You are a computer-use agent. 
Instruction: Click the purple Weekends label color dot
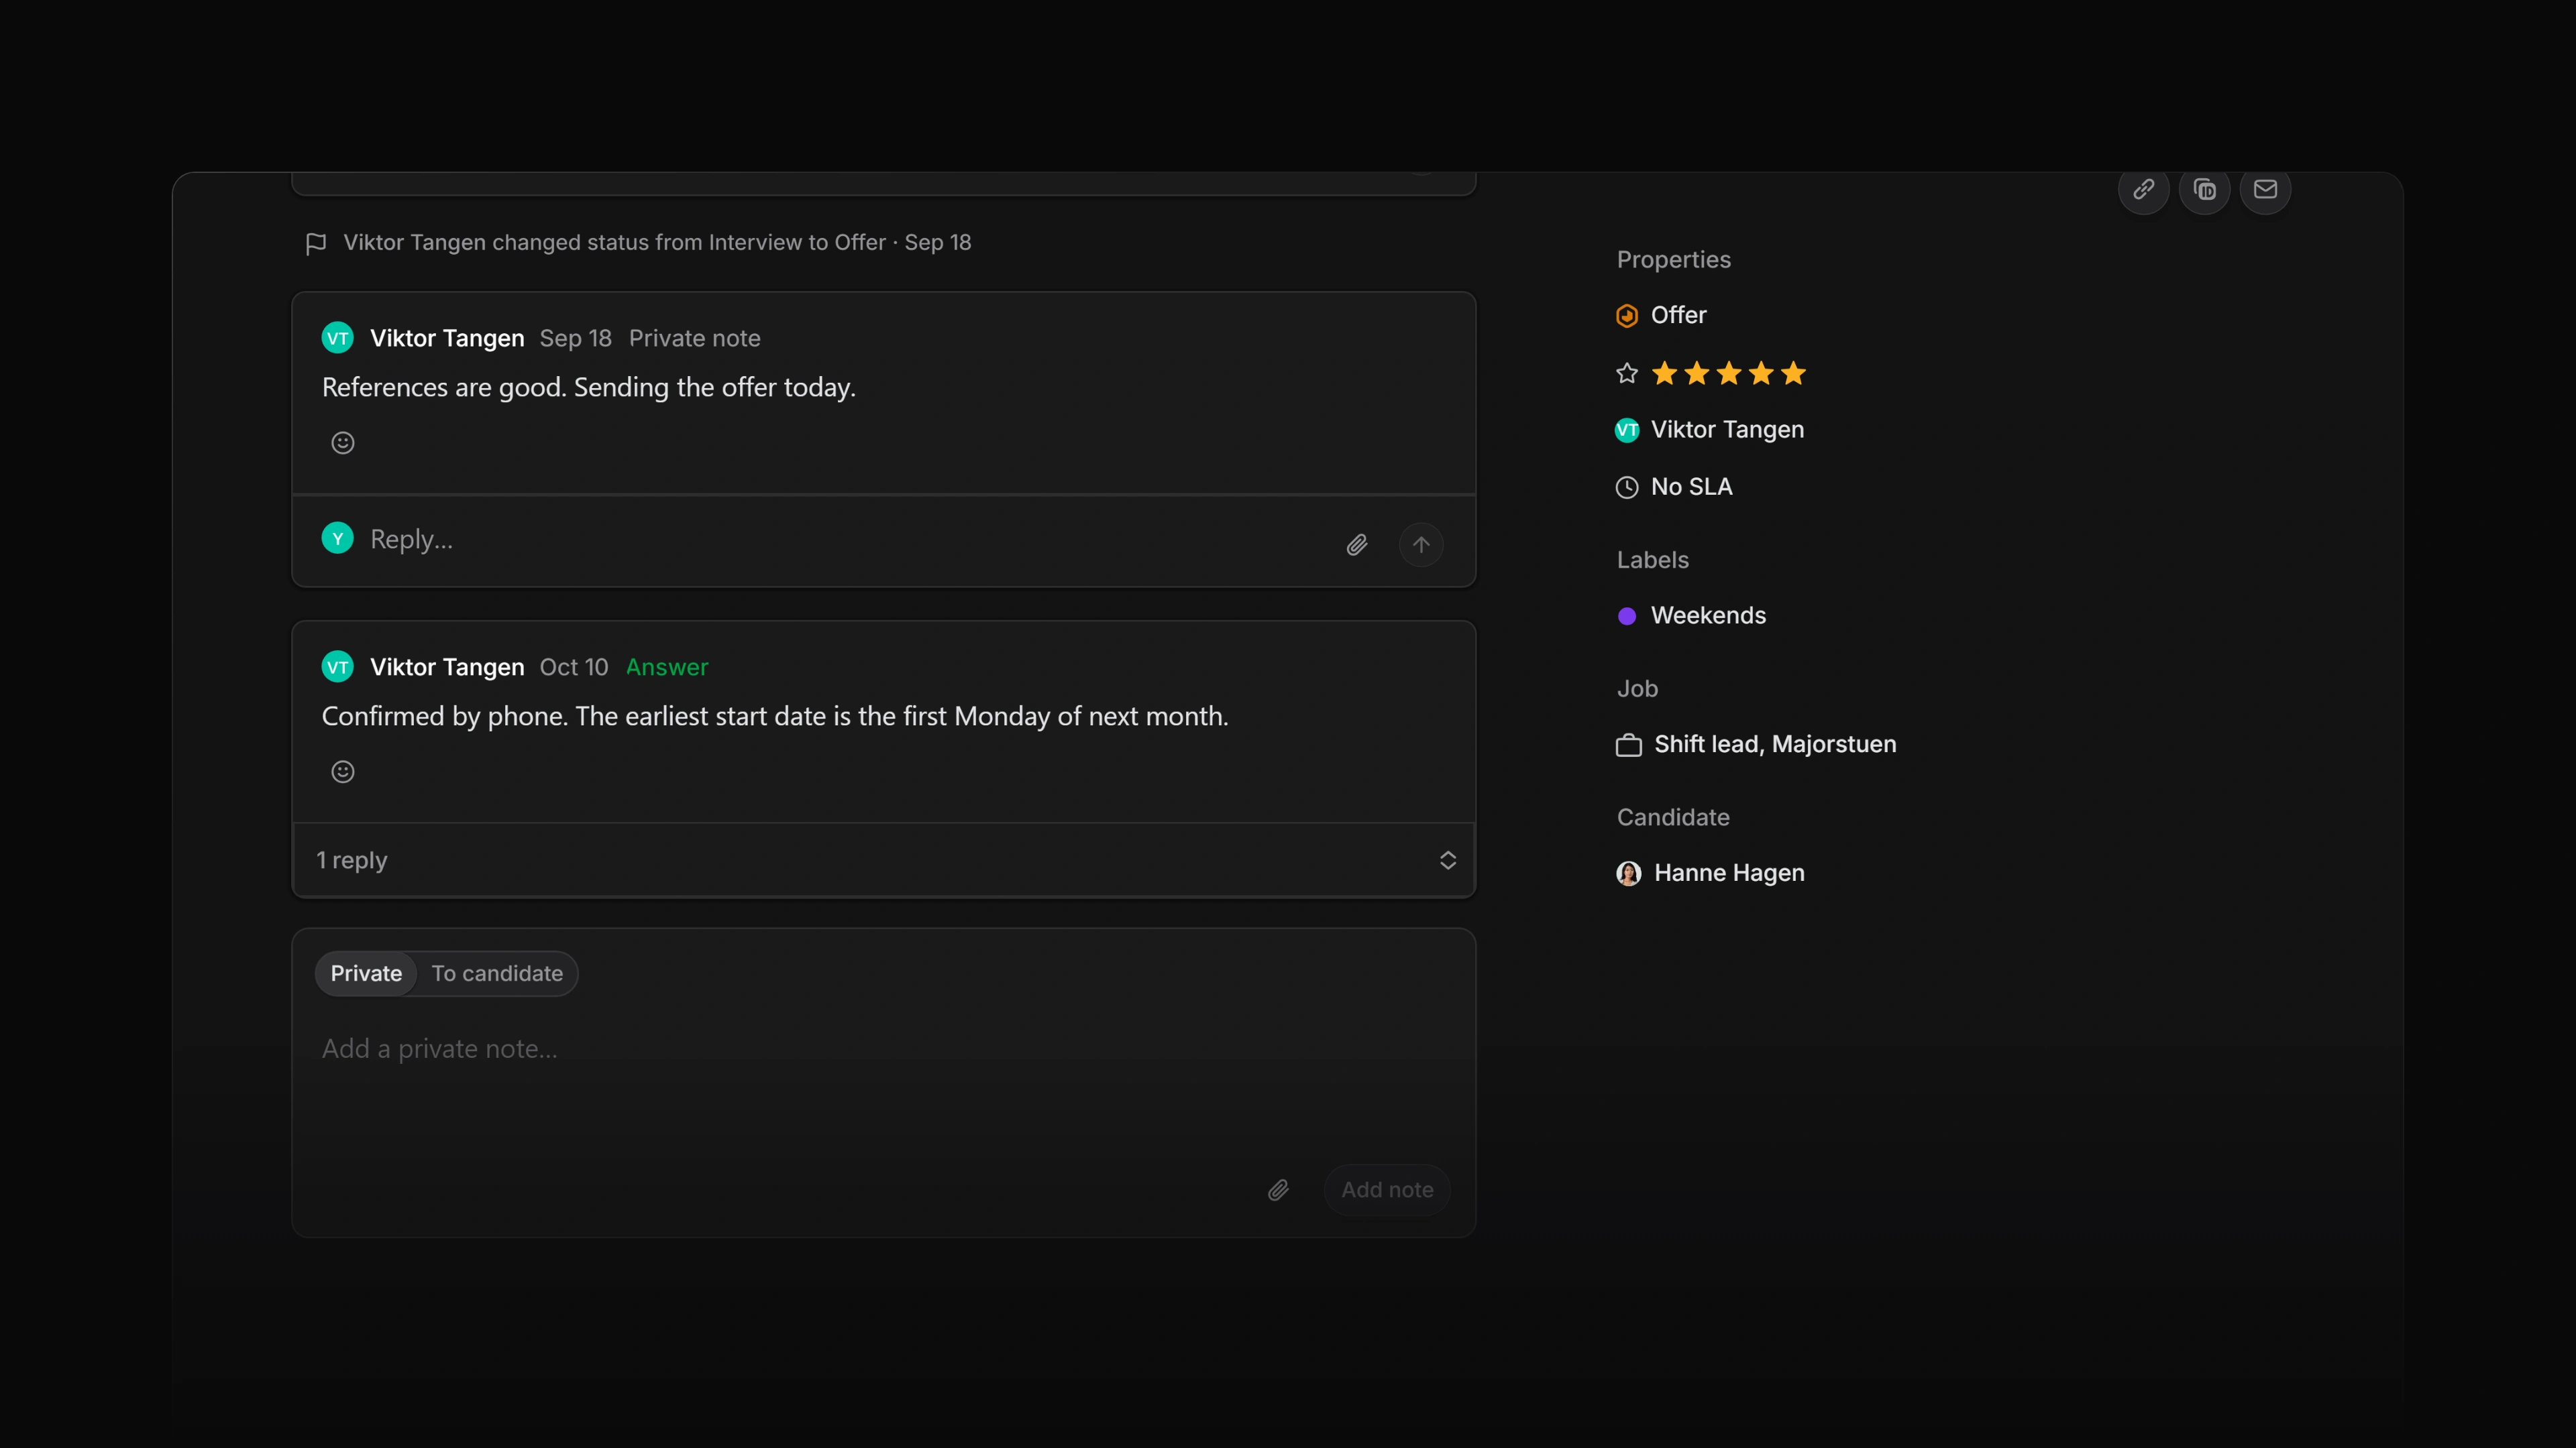(x=1627, y=617)
